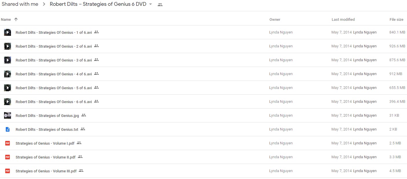Reverse sort direction with the Name arrow
Screen dimensions: 407x179
coord(16,19)
